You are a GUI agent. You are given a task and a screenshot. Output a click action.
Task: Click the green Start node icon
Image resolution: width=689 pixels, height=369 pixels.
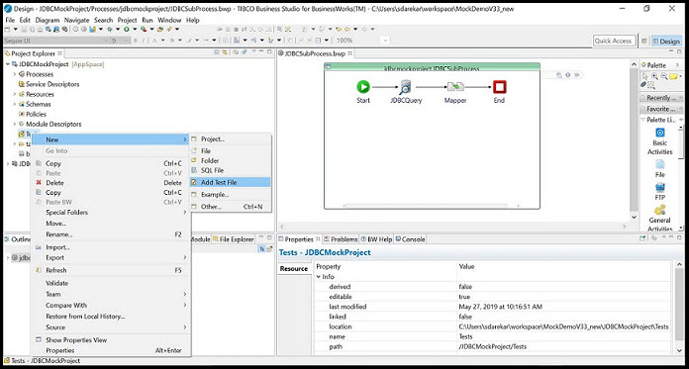click(363, 87)
